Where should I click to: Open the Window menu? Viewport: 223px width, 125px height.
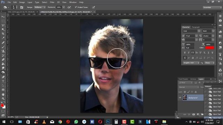(73, 2)
